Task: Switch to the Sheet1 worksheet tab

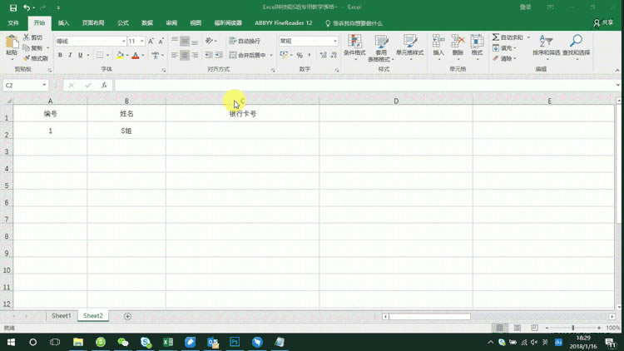Action: click(62, 316)
